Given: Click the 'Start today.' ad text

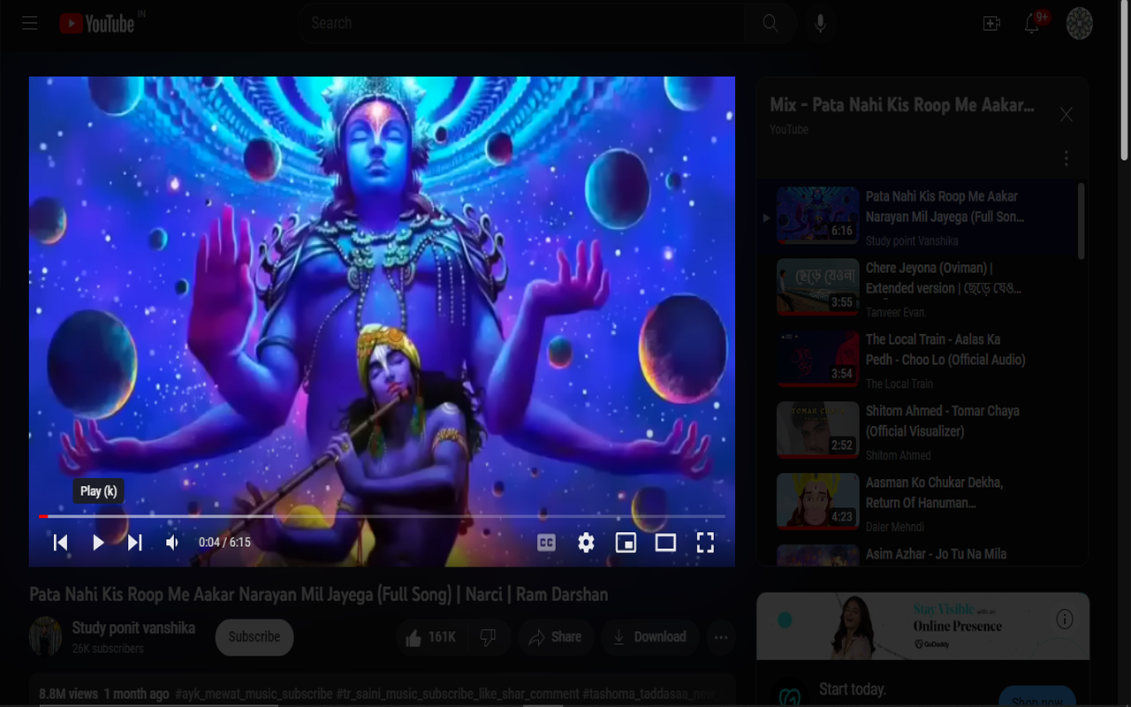Looking at the screenshot, I should pyautogui.click(x=853, y=689).
